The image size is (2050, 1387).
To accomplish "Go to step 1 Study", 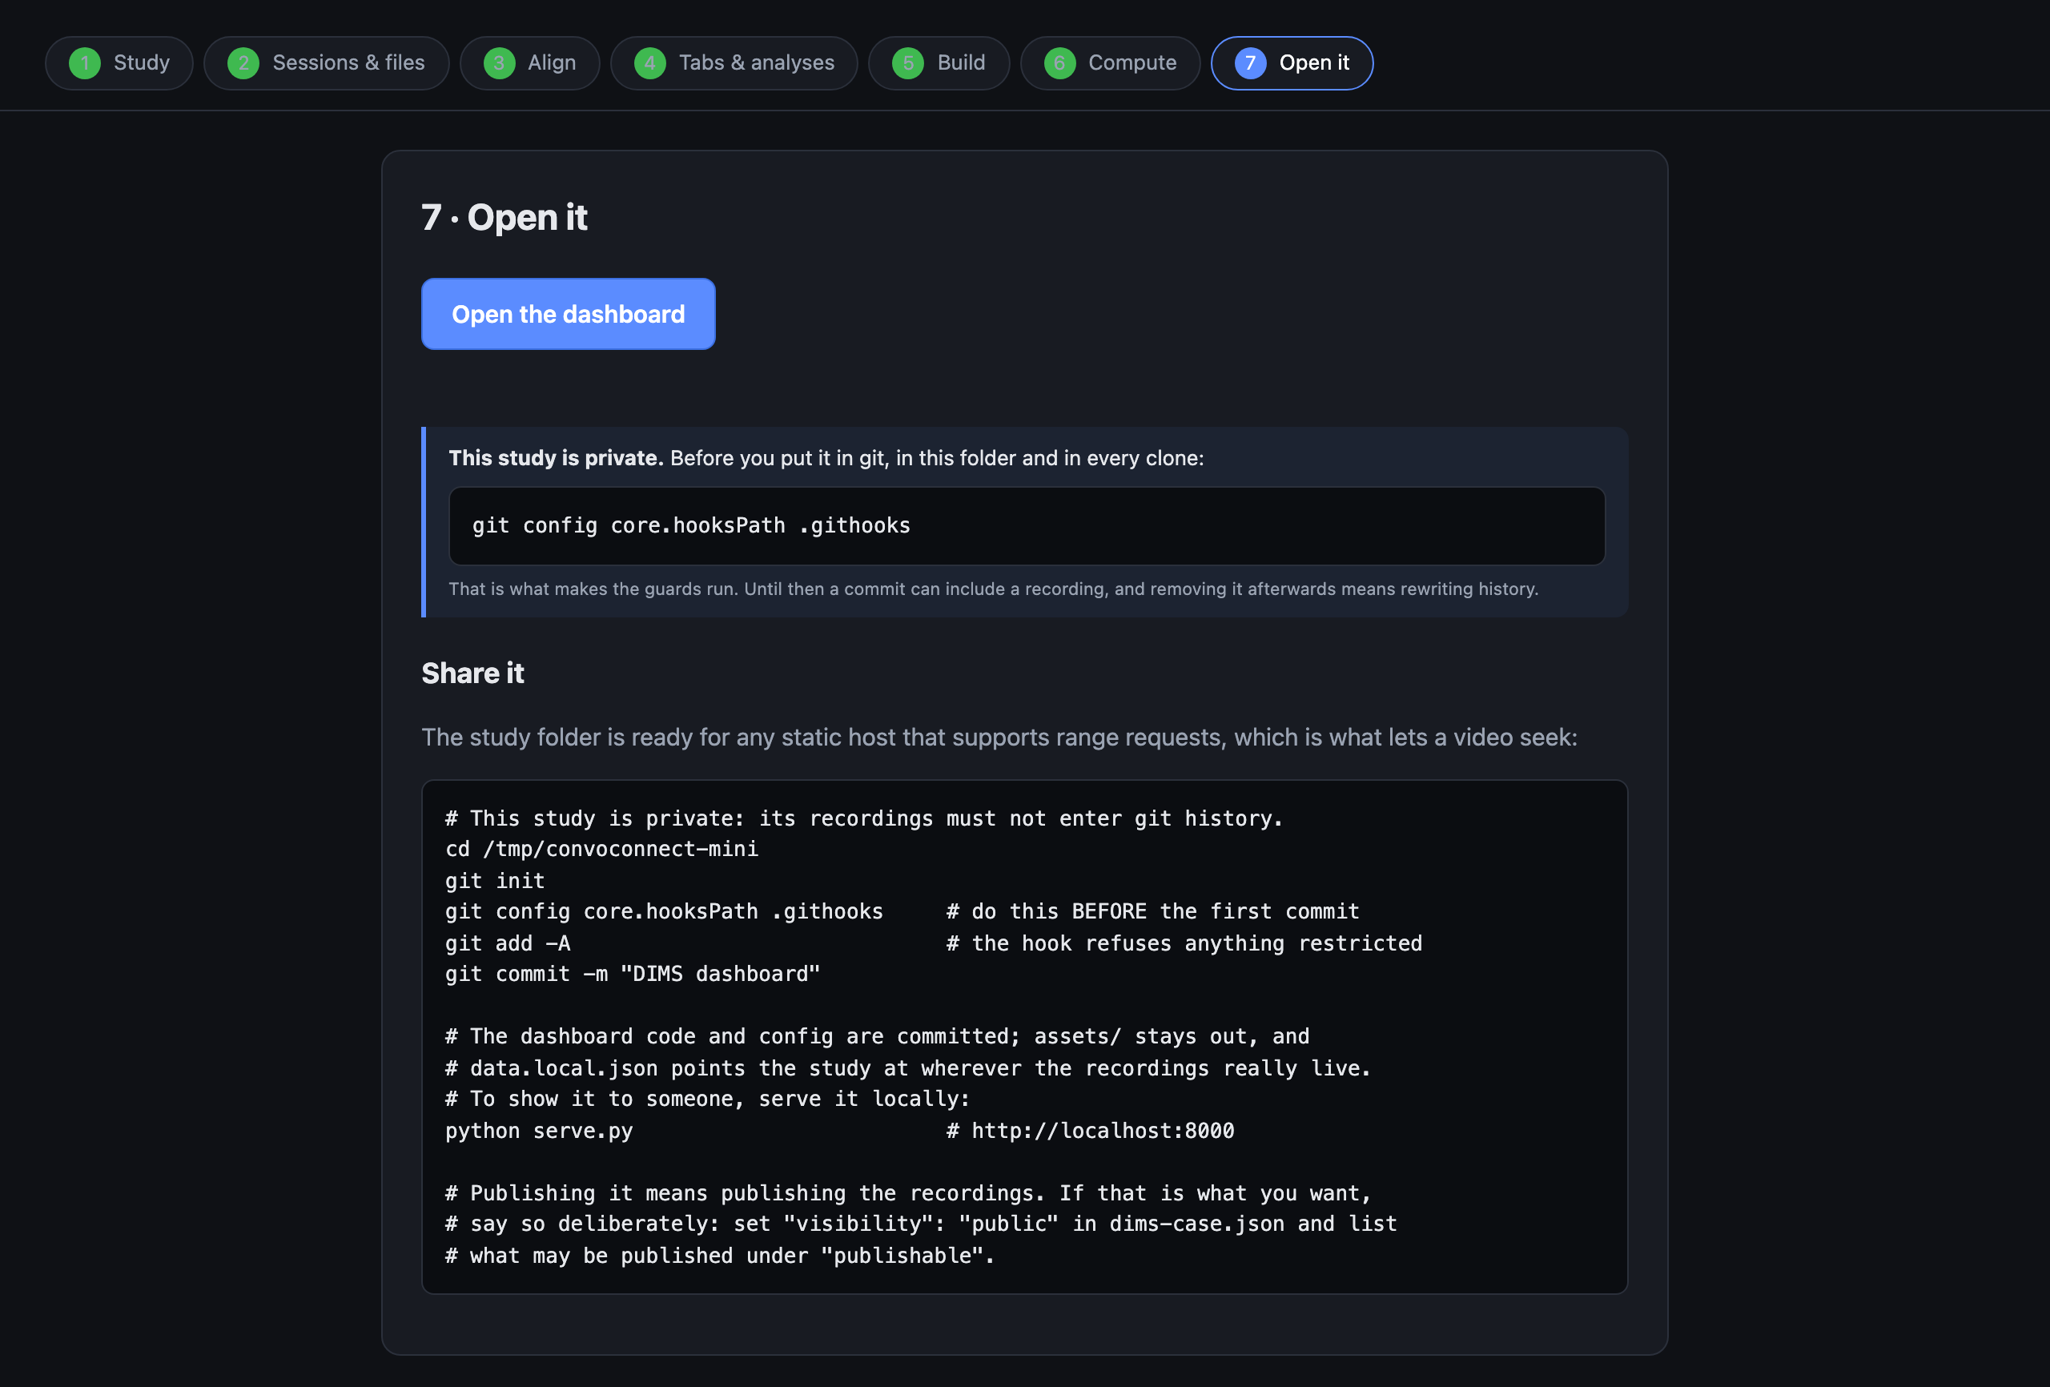I will click(119, 62).
